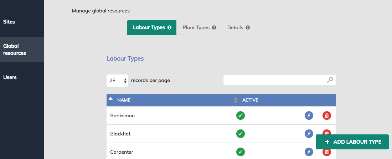Toggle Carpenter active checkmark
Viewport: 392px width, 159px height.
(x=241, y=152)
